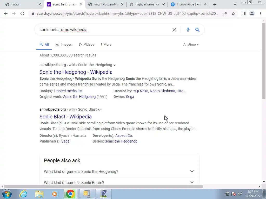Viewport: 266px width, 199px height.
Task: Open the K application taskbar icon
Action: pyautogui.click(x=103, y=194)
